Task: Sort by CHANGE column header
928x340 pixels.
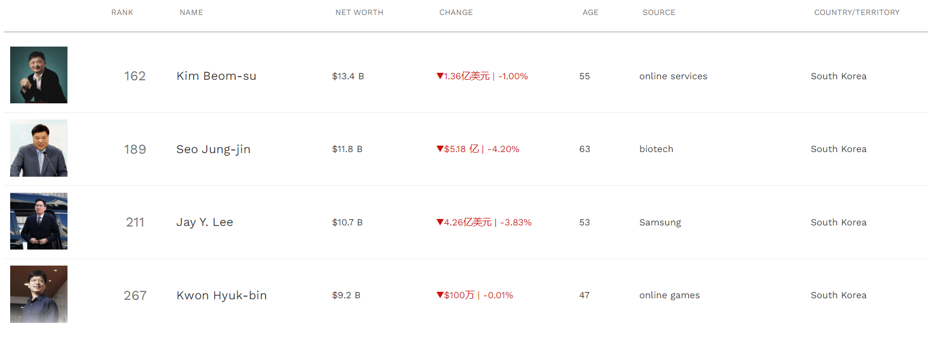Action: pos(456,12)
